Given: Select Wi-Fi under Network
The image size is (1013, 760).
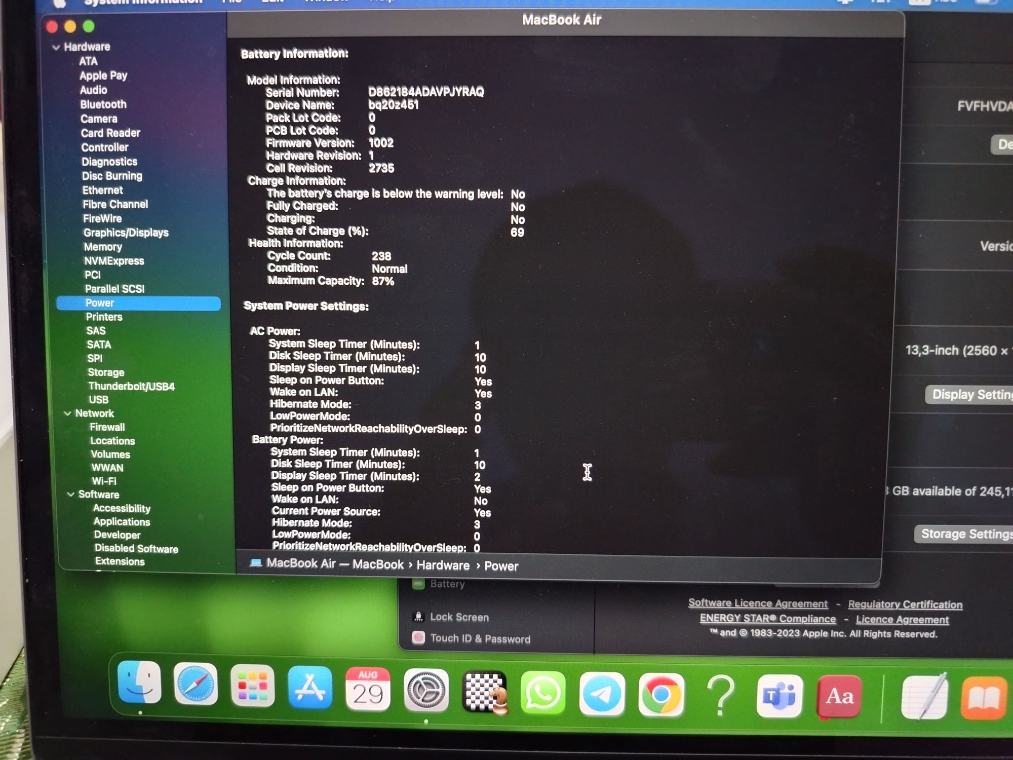Looking at the screenshot, I should pos(104,481).
